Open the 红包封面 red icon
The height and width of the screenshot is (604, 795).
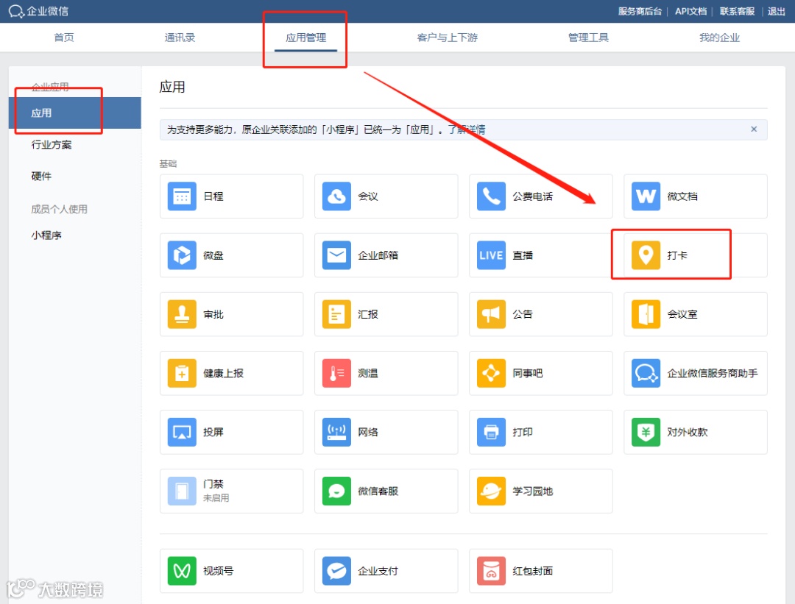pos(491,571)
